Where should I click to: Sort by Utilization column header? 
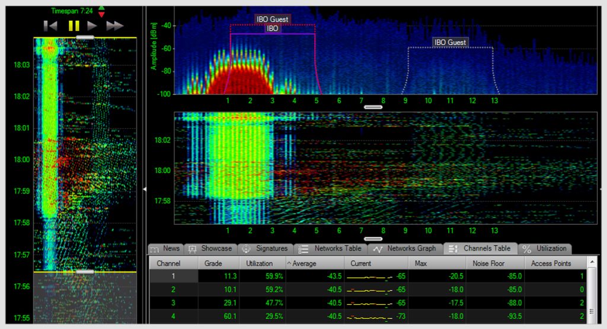point(260,263)
